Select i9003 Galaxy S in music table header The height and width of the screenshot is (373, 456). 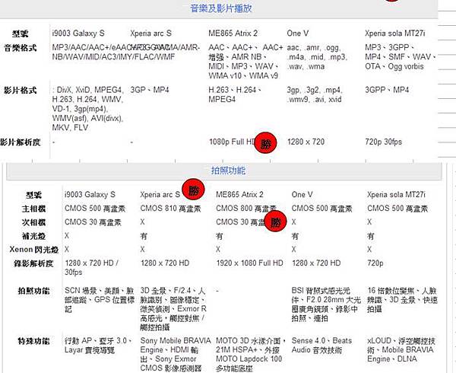pyautogui.click(x=78, y=33)
